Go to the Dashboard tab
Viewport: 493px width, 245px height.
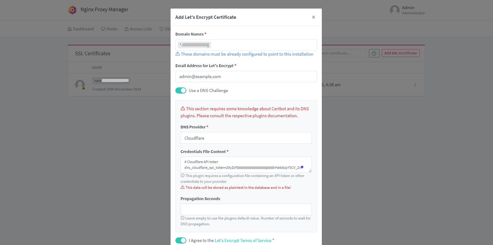point(81,29)
